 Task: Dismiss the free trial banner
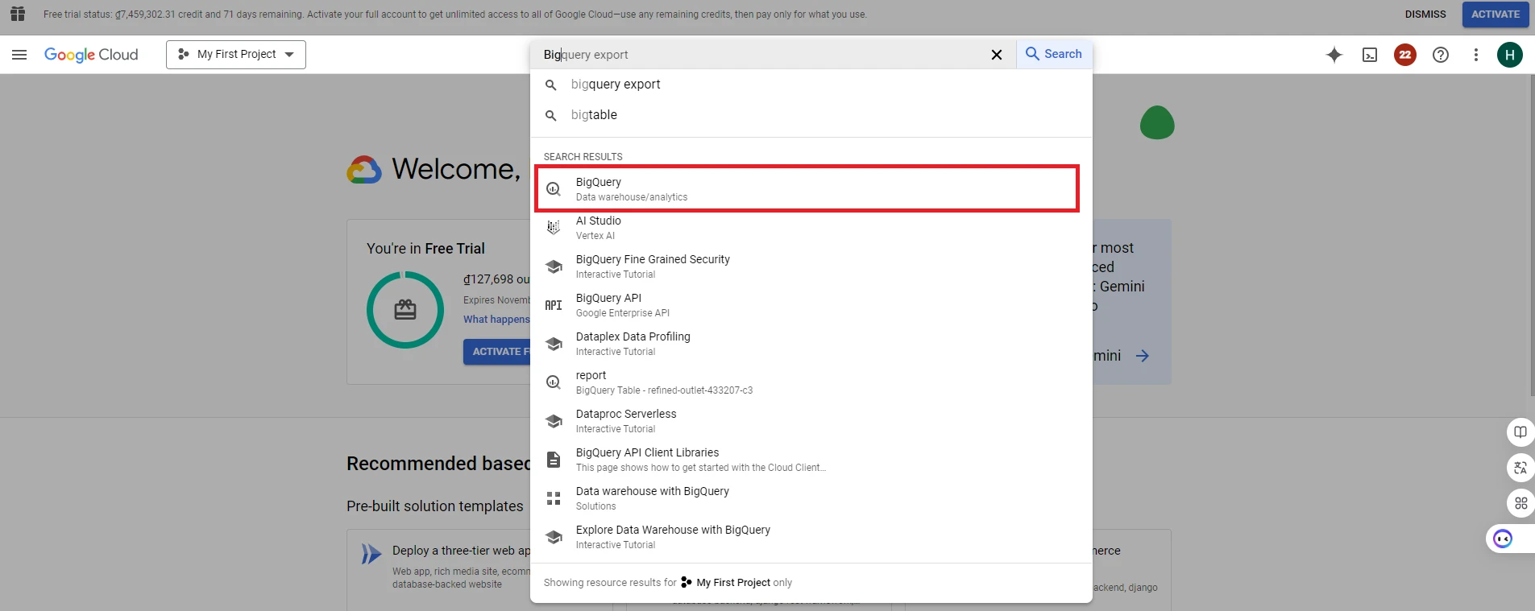click(1425, 14)
